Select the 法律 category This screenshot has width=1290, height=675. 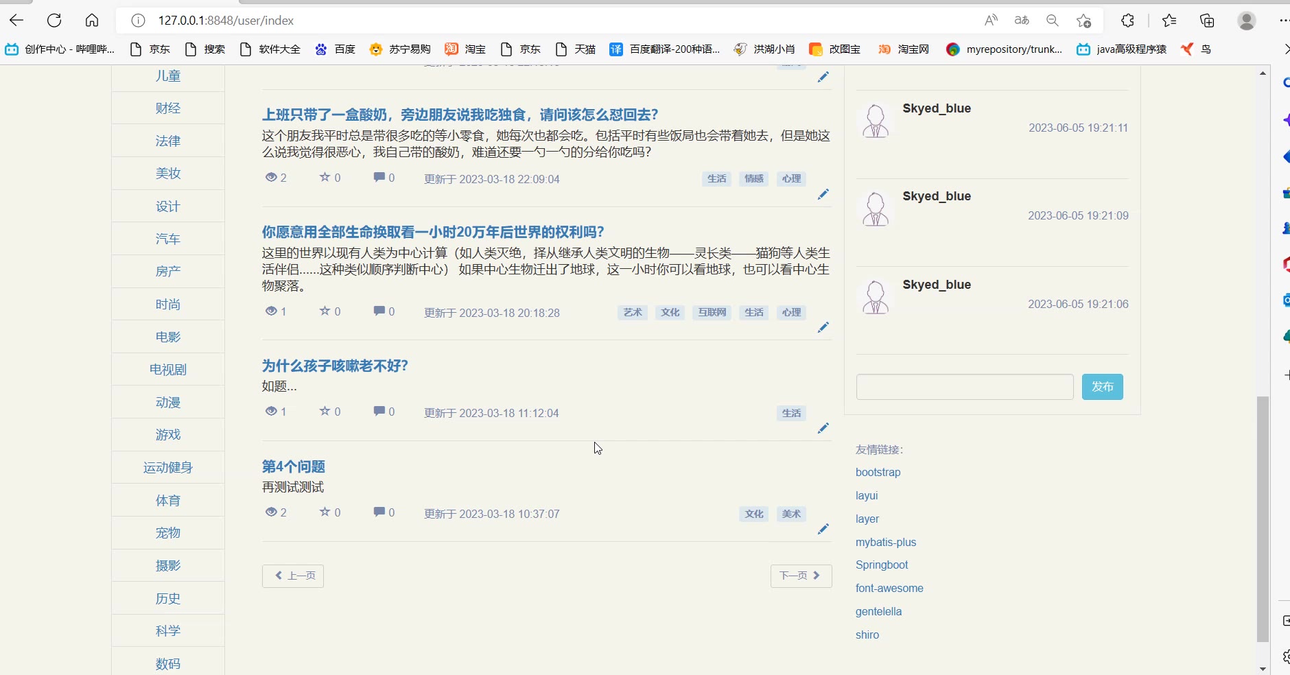(168, 141)
